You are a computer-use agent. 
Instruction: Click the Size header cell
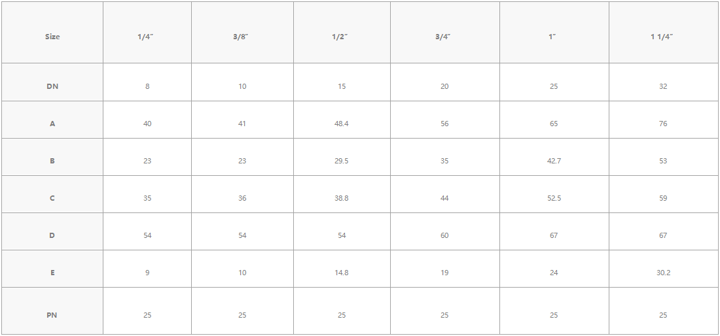(52, 37)
